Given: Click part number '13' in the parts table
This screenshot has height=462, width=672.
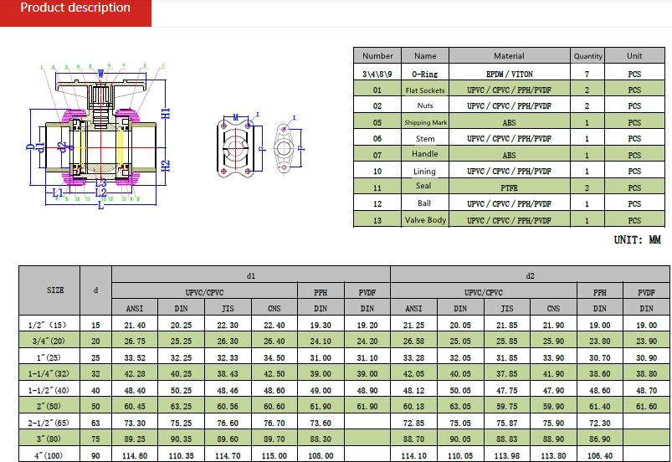Looking at the screenshot, I should [x=377, y=220].
